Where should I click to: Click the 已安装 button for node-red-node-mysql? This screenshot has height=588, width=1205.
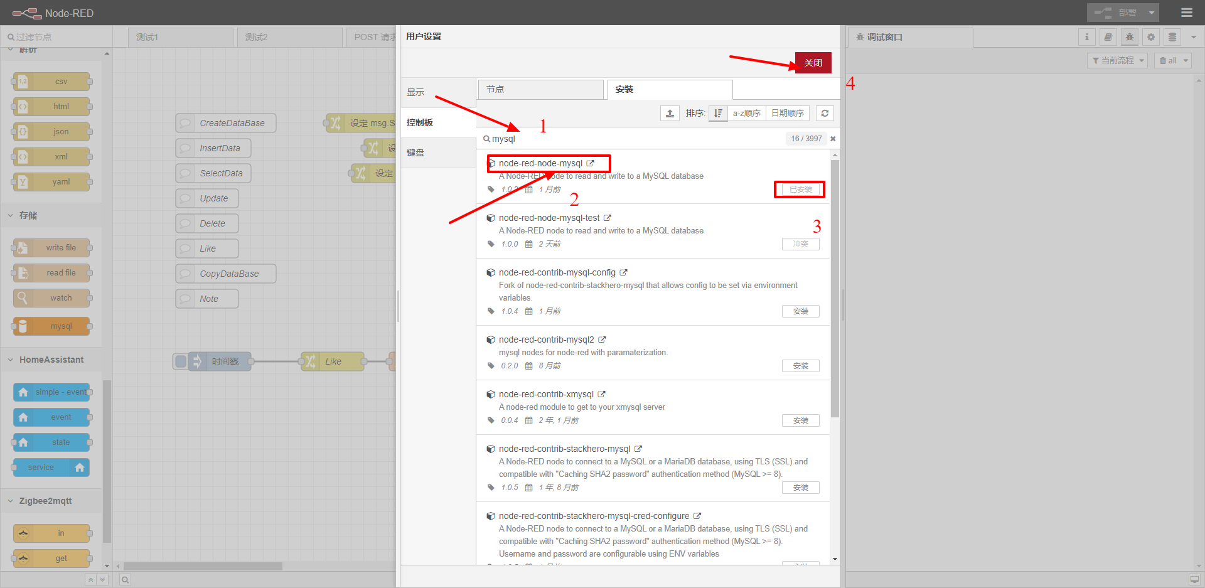(x=800, y=190)
